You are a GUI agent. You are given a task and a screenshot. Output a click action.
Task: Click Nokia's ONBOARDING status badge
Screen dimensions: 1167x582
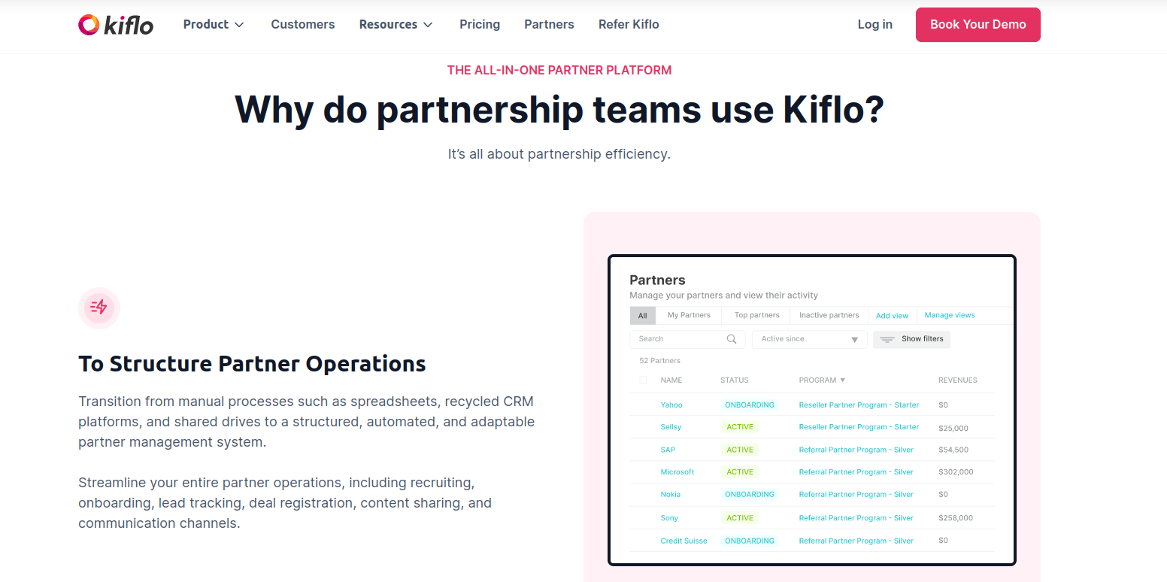(x=750, y=495)
